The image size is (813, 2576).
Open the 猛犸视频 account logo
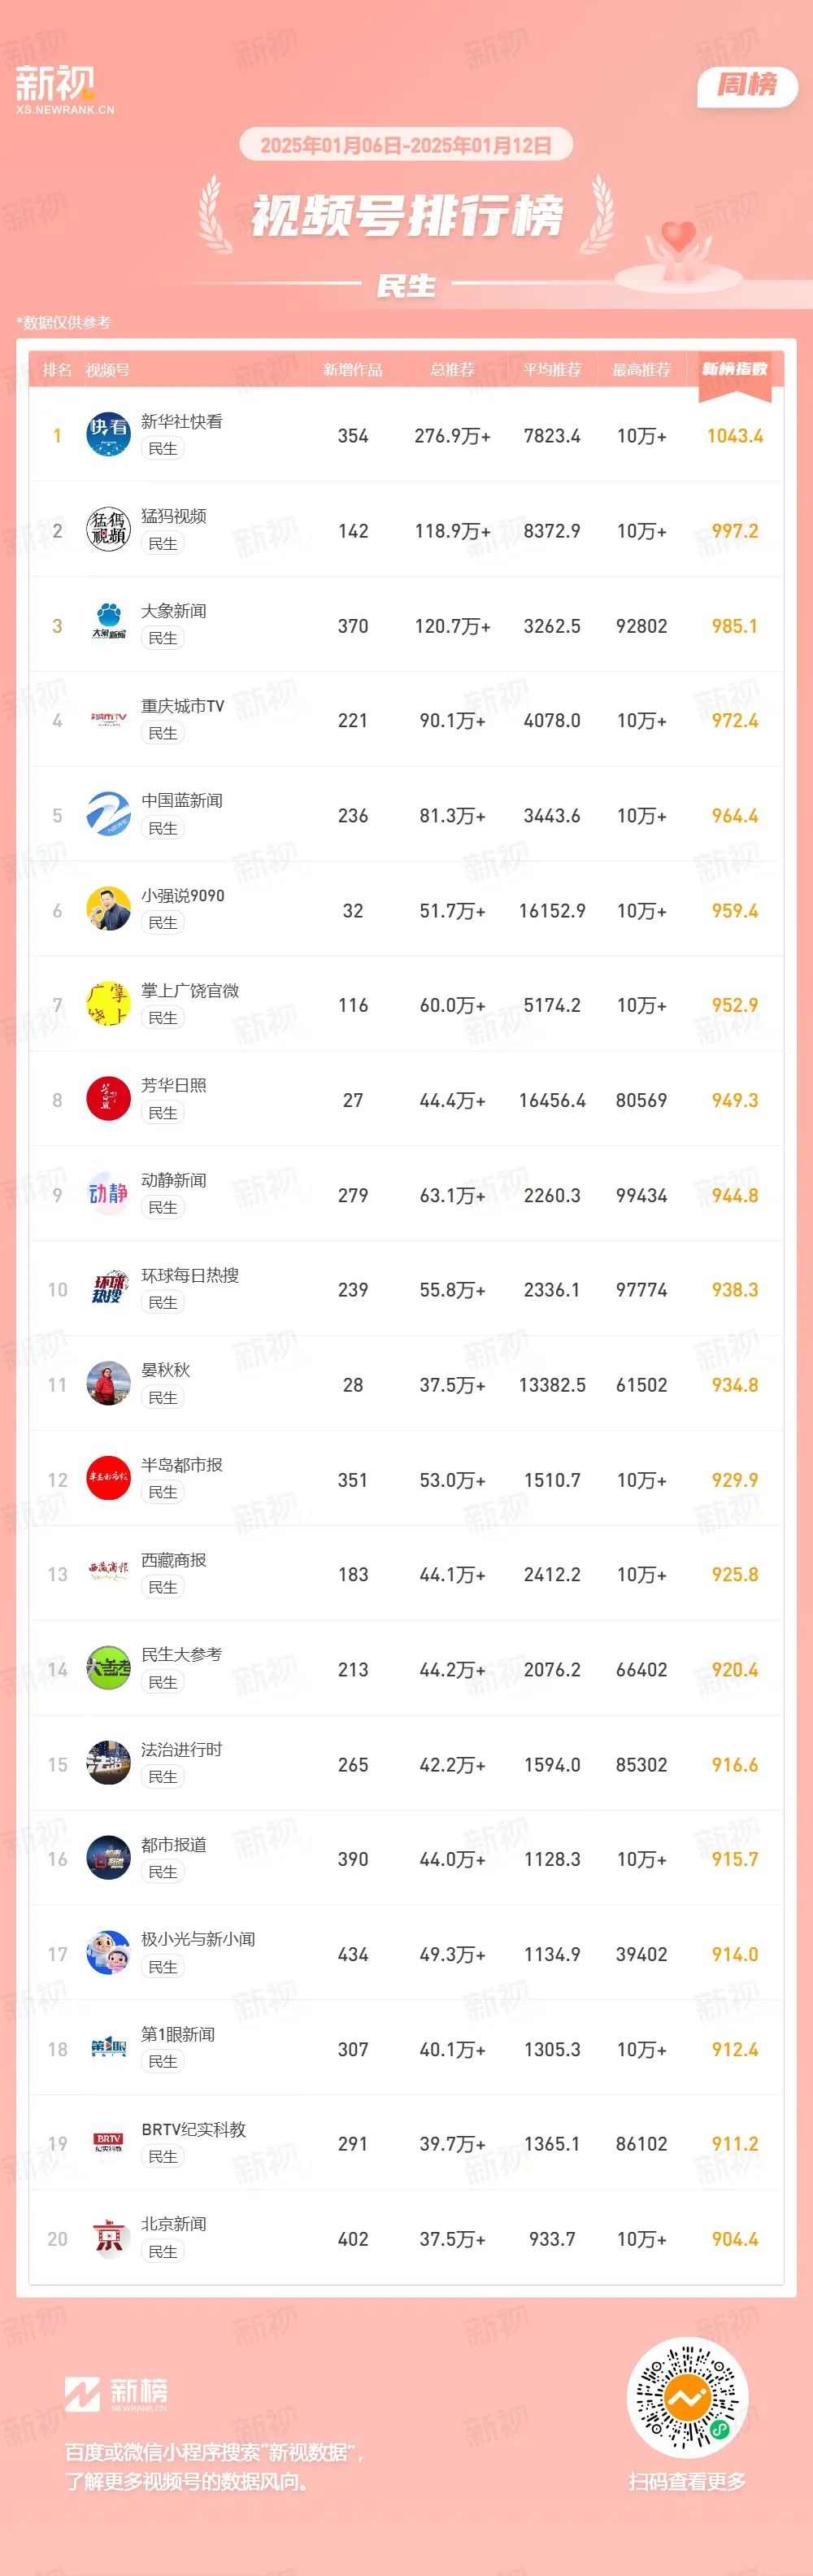point(108,529)
